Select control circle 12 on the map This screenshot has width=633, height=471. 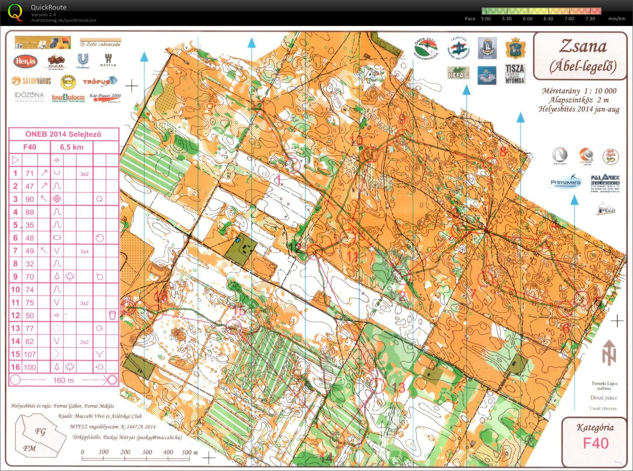coord(315,251)
